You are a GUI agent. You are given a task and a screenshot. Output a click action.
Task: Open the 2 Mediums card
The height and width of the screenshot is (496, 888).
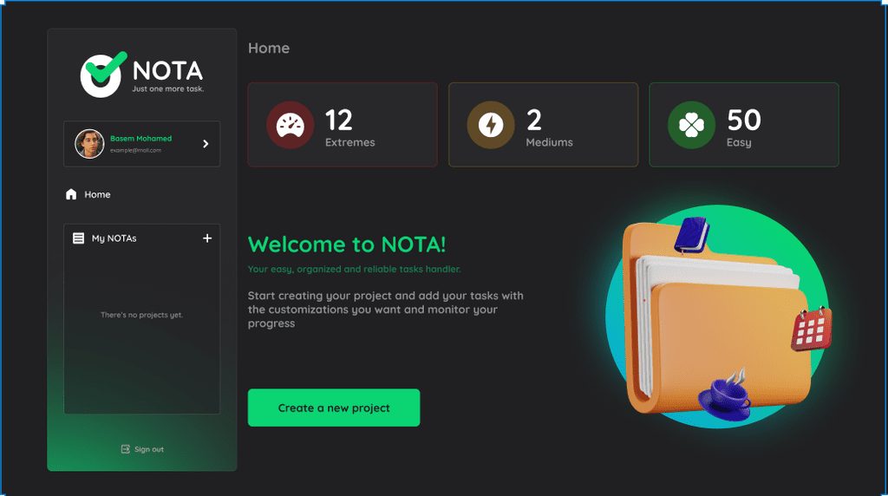[543, 125]
